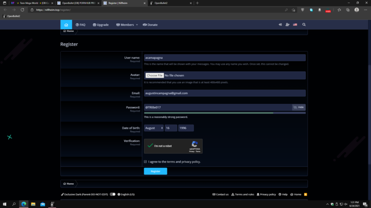The width and height of the screenshot is (371, 208).
Task: Expand the Members dropdown arrow
Action: pyautogui.click(x=137, y=25)
